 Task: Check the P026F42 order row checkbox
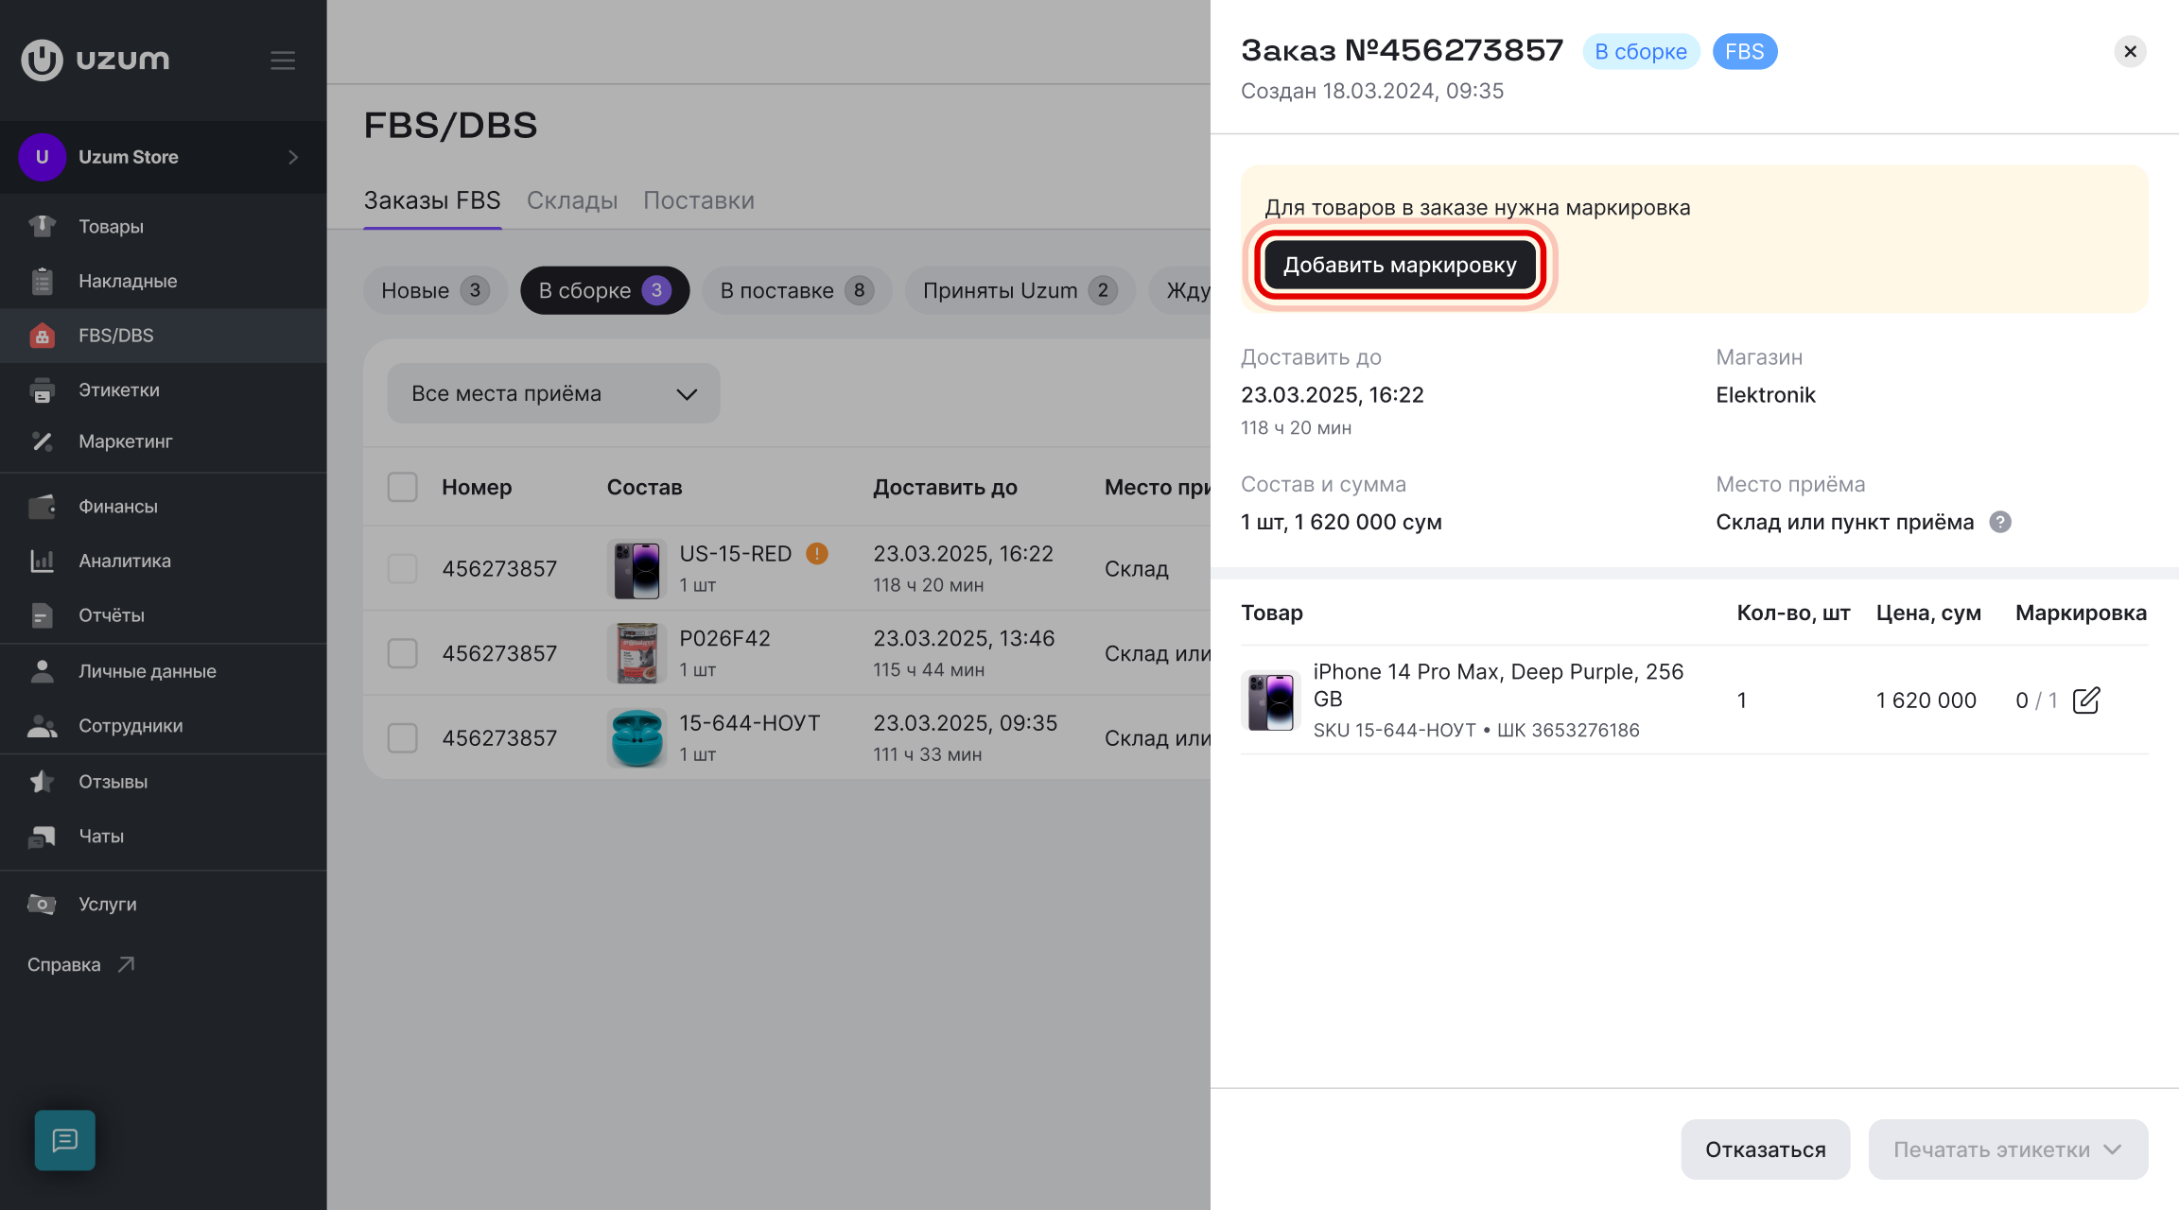(403, 653)
